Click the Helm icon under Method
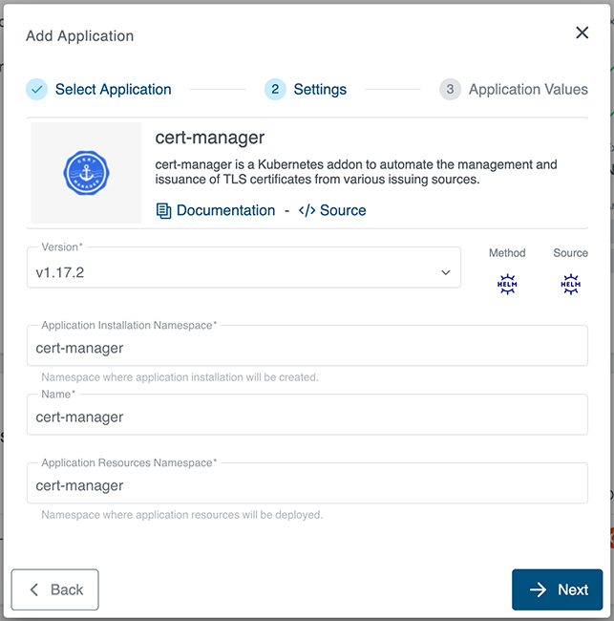Screen dimensions: 614x621 coord(507,284)
